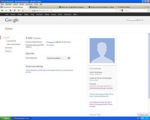The height and width of the screenshot is (120, 150).
Task: Open the Sprache auswählen dropdown
Action: [59, 58]
